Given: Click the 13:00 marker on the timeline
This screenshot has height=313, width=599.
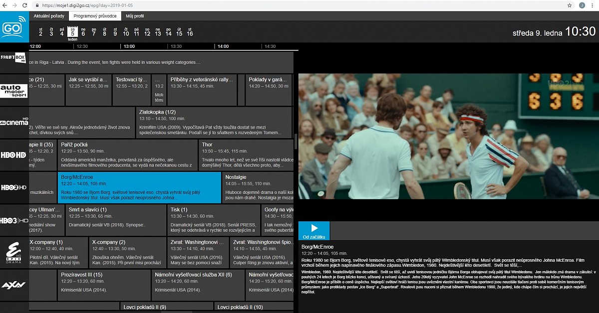Looking at the screenshot, I should click(x=129, y=46).
